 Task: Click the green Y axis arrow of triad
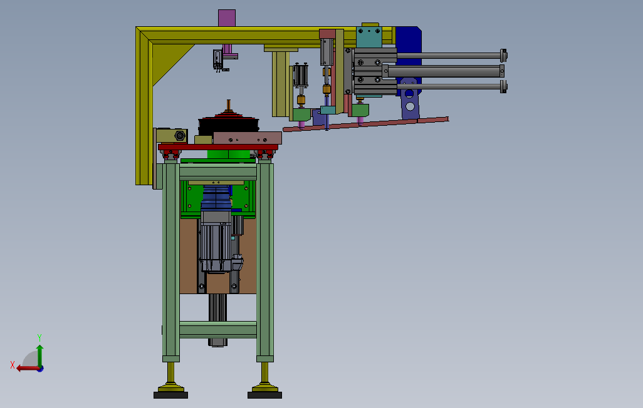[39, 355]
